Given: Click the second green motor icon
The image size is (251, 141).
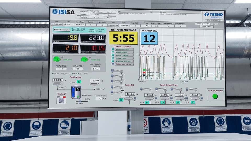Looking at the screenshot, I should coord(84,60).
